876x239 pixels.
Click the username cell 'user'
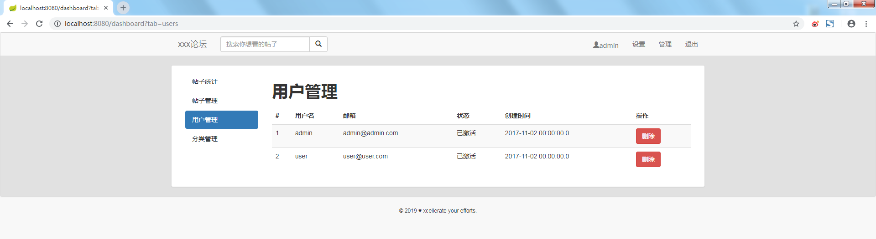point(301,156)
